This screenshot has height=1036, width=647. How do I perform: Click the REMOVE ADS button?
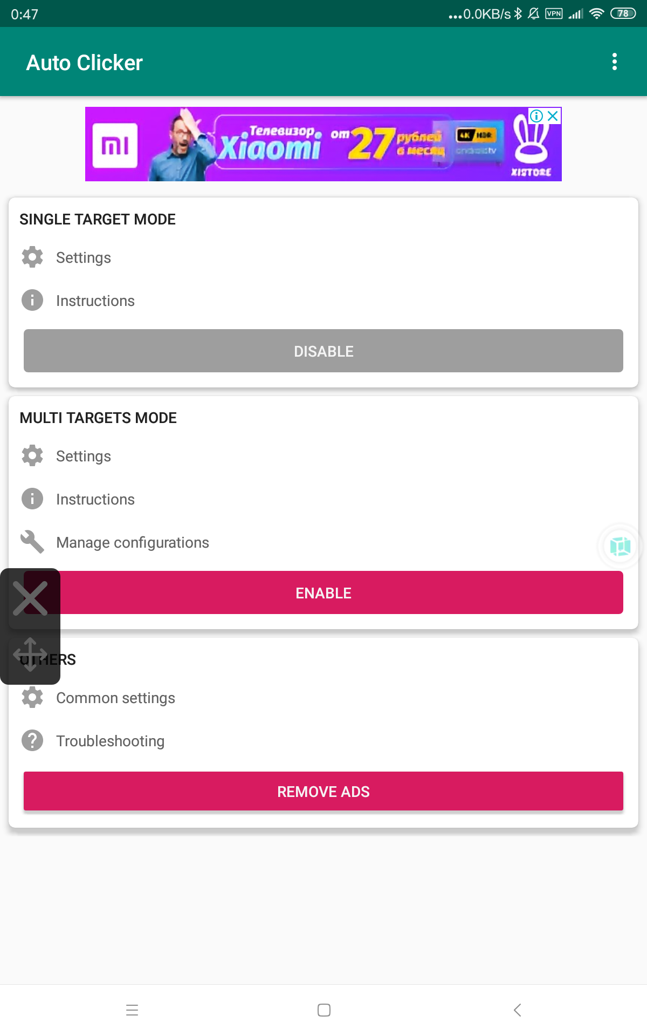click(x=323, y=791)
